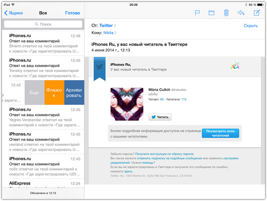Tap the 20:29 clock in status bar

(133, 5)
